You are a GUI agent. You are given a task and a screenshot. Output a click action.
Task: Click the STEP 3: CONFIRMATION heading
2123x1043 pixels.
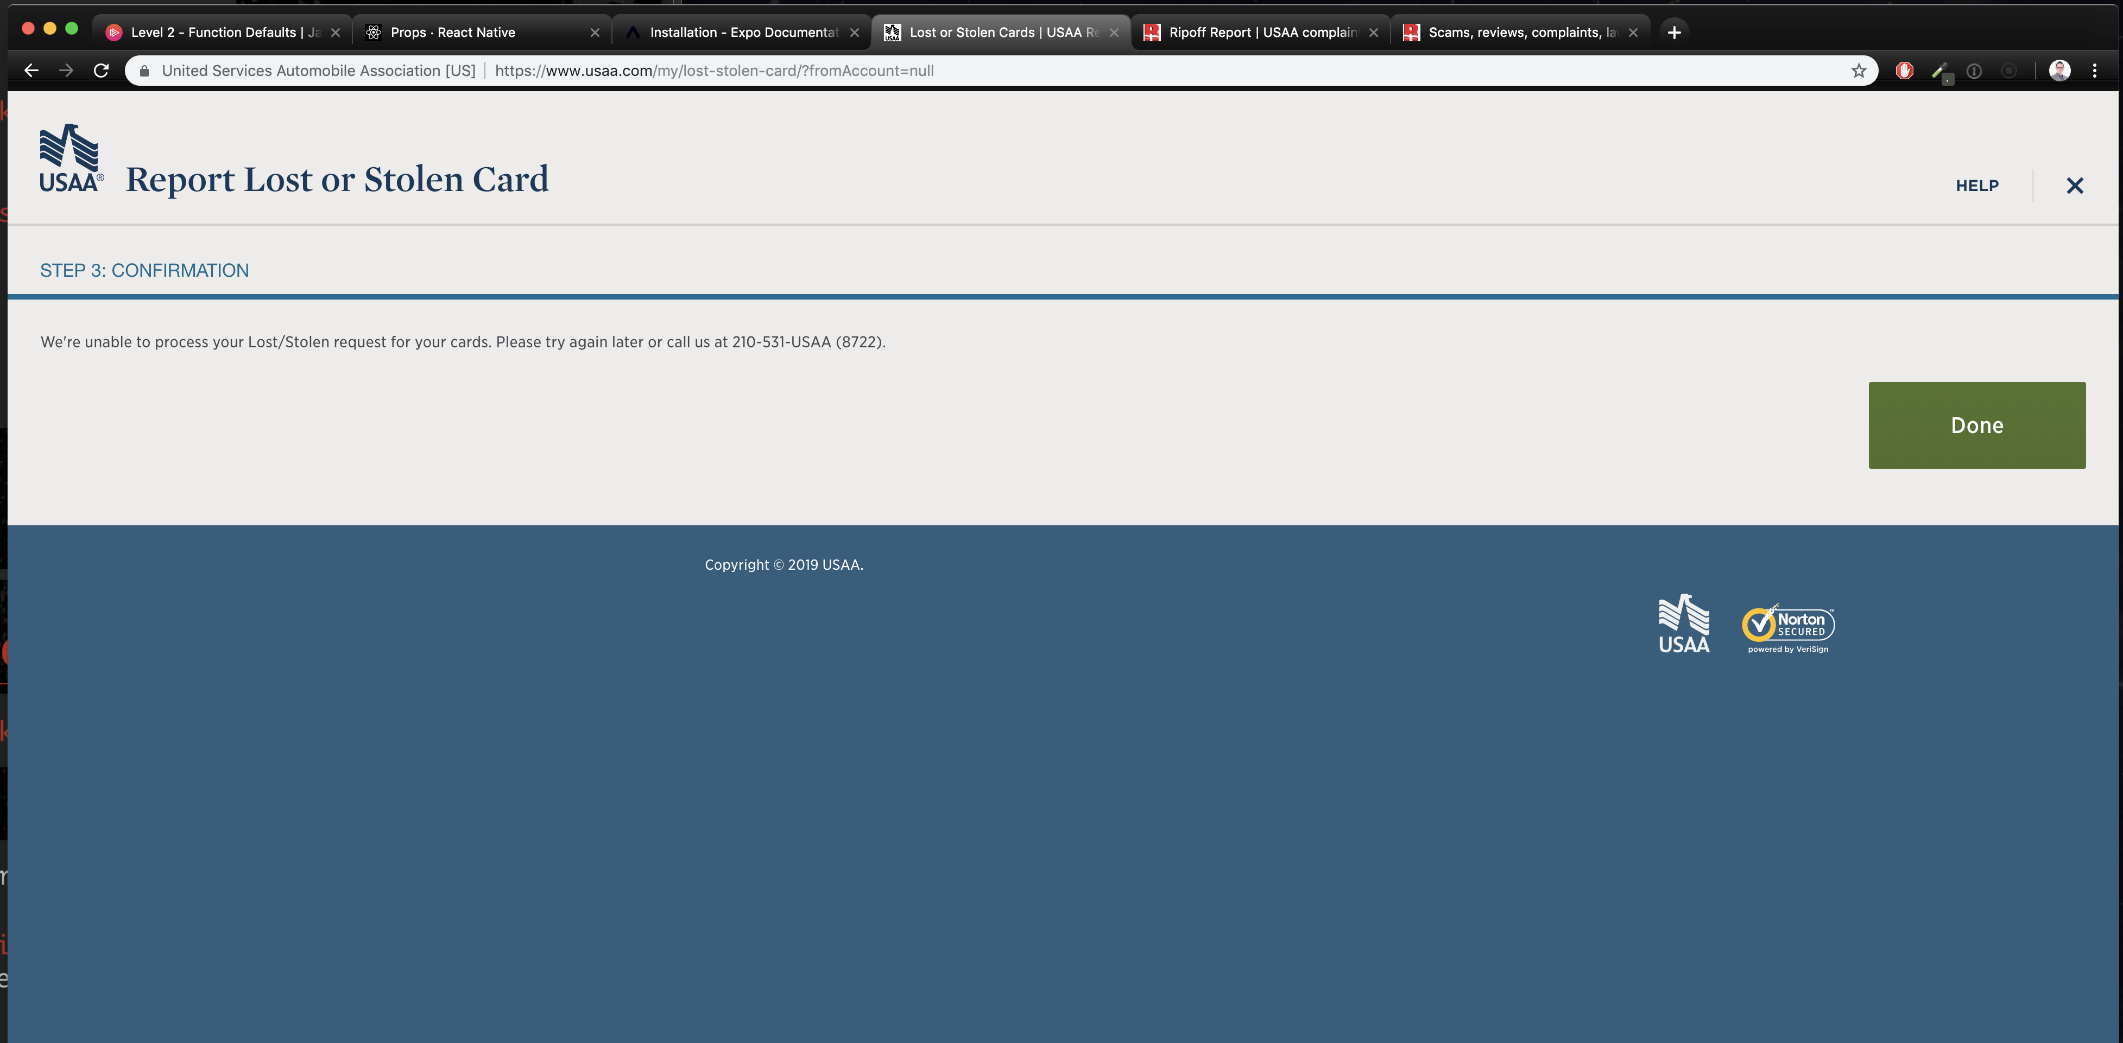[144, 270]
